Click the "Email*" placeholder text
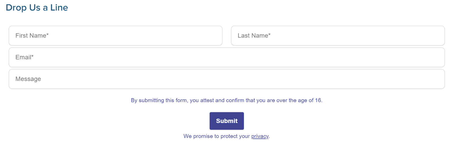Image resolution: width=453 pixels, height=155 pixels. point(24,57)
